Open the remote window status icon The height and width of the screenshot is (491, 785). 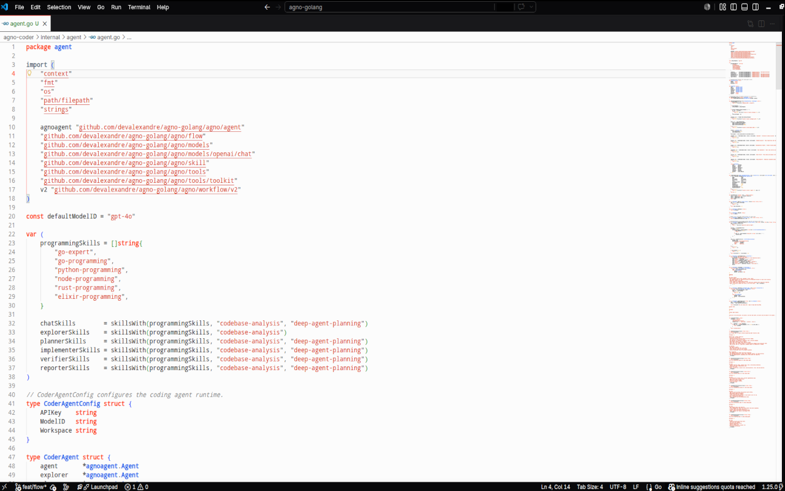(5, 487)
